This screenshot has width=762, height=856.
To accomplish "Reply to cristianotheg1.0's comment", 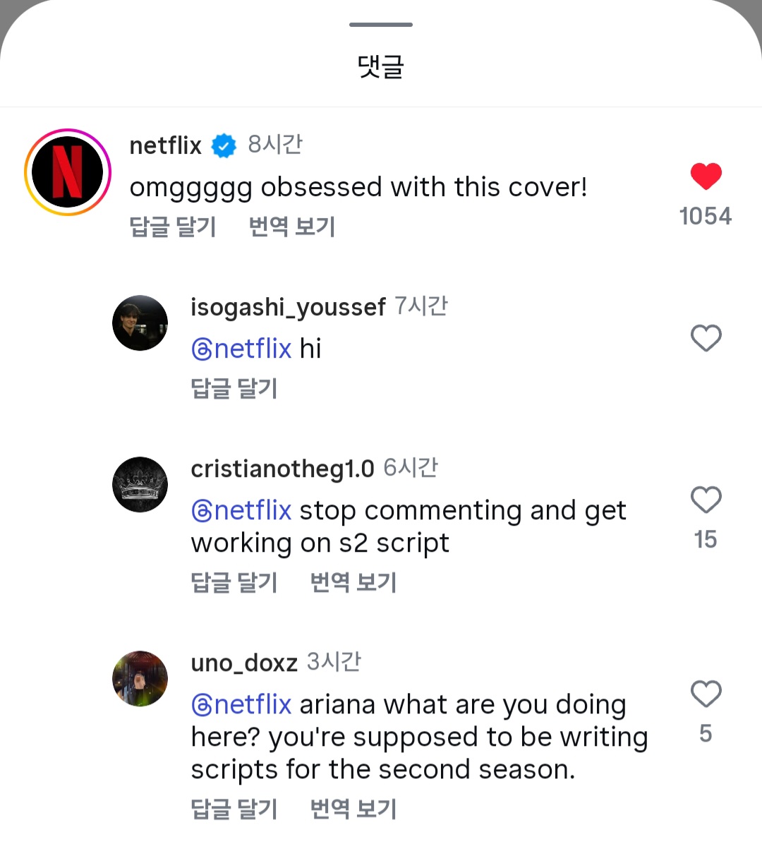I will [x=234, y=583].
